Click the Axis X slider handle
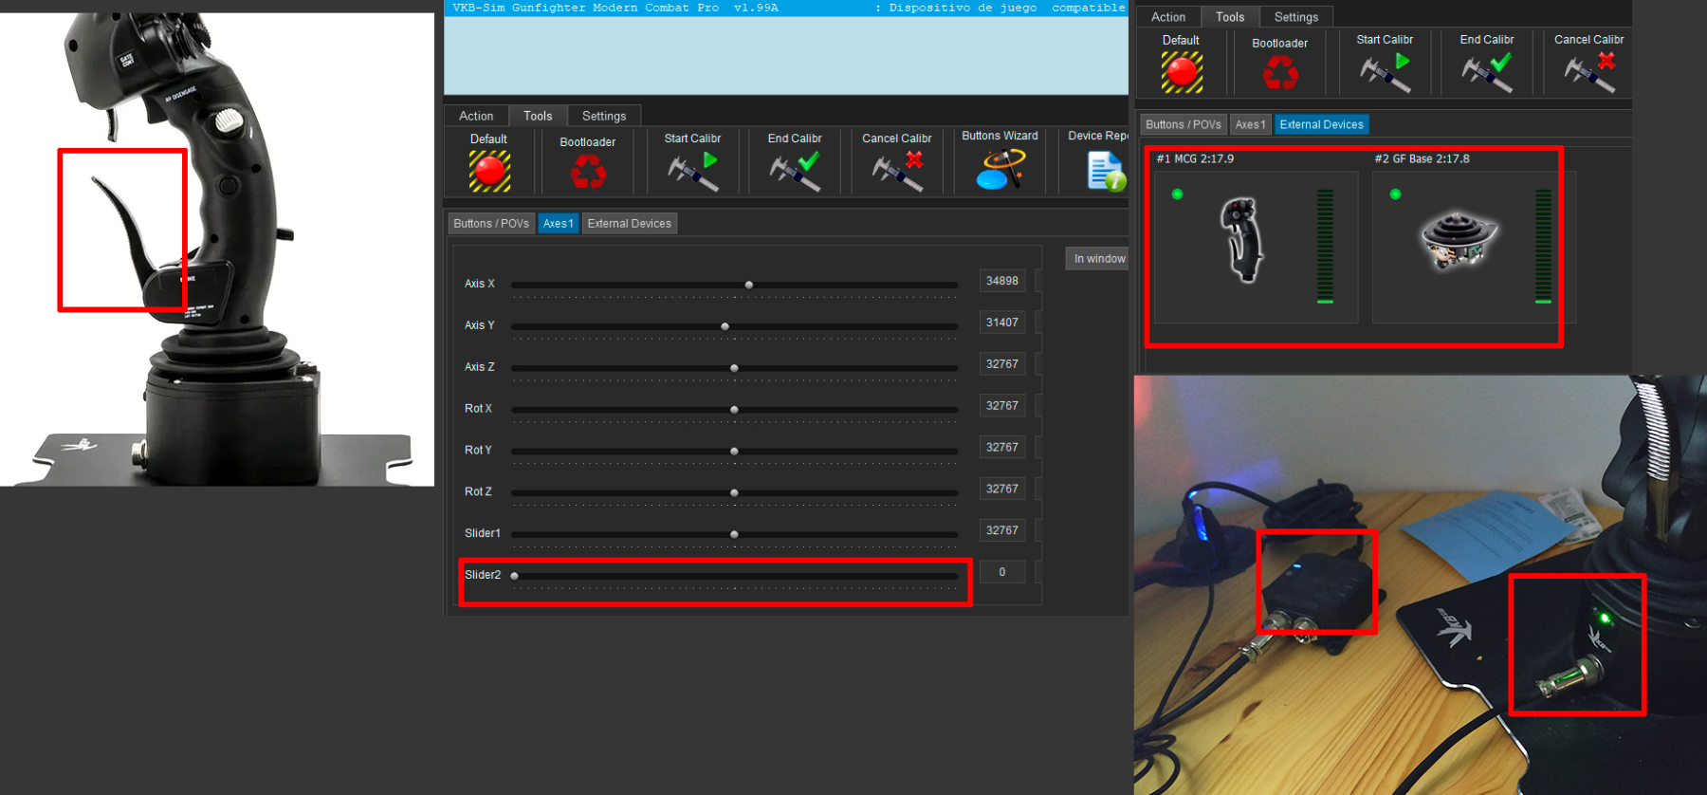This screenshot has width=1707, height=795. [749, 285]
